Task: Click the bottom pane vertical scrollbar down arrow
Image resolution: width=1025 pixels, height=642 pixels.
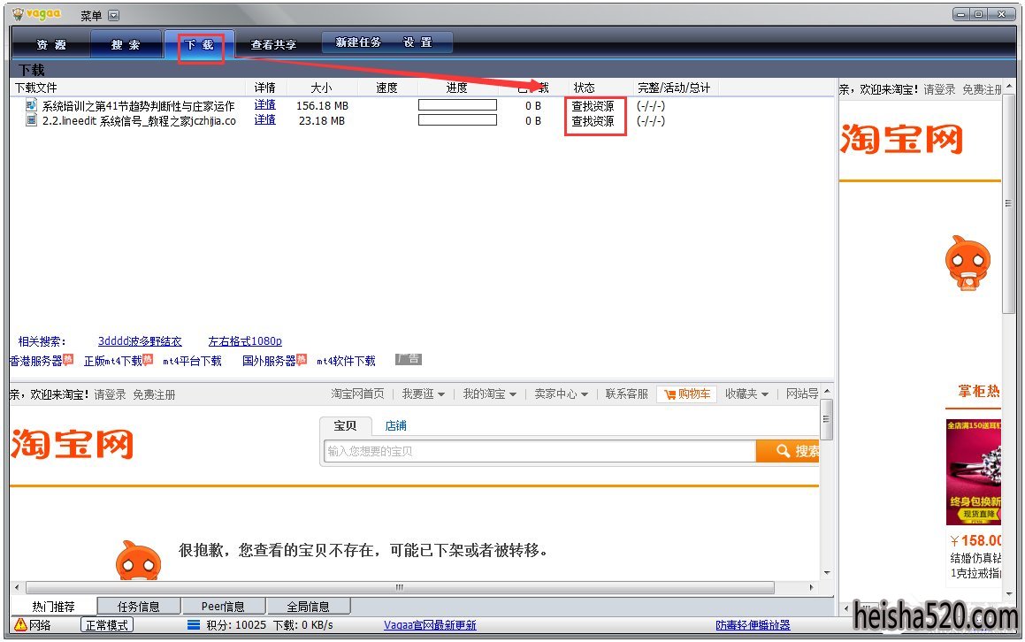Action: 827,573
